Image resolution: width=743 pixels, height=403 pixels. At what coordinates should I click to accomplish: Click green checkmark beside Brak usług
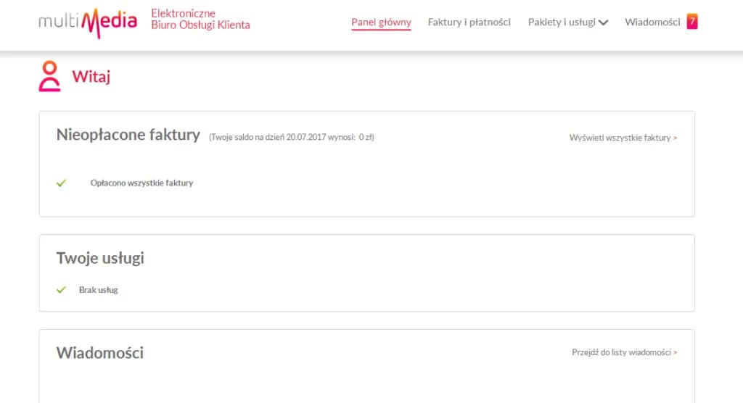click(x=62, y=290)
